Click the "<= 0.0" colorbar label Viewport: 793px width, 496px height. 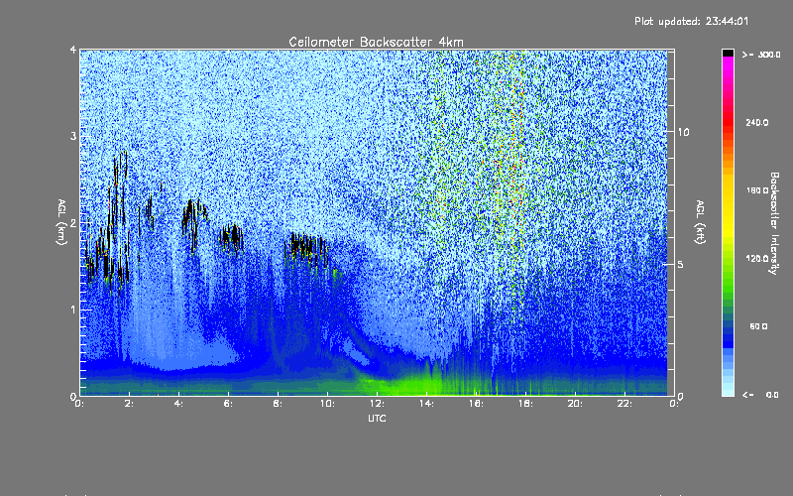point(760,395)
